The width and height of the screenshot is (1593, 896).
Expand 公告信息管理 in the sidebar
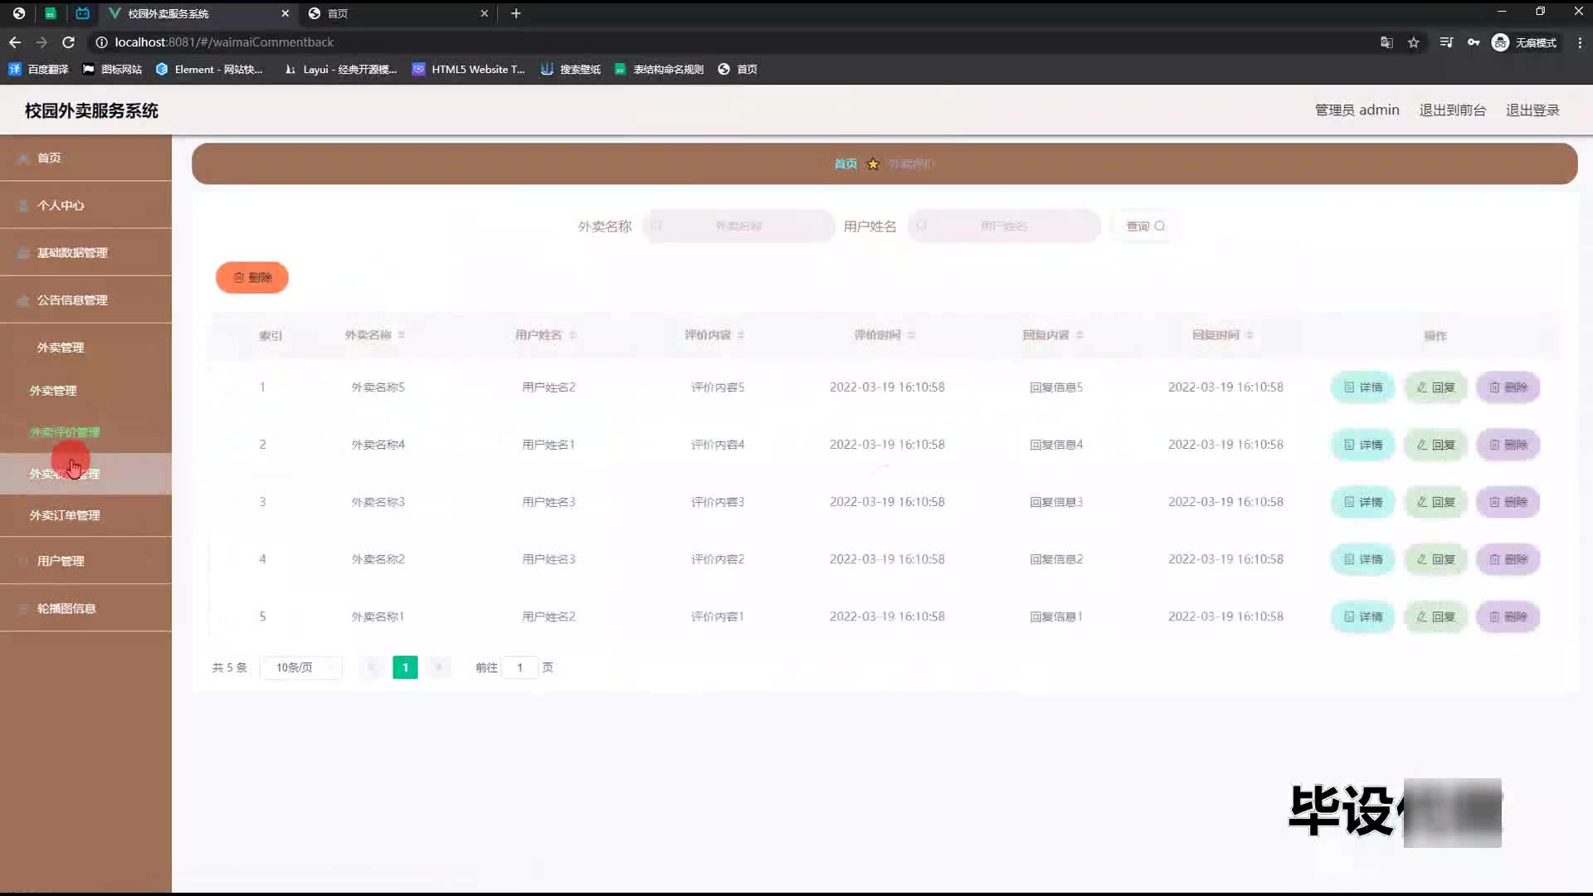pos(85,299)
